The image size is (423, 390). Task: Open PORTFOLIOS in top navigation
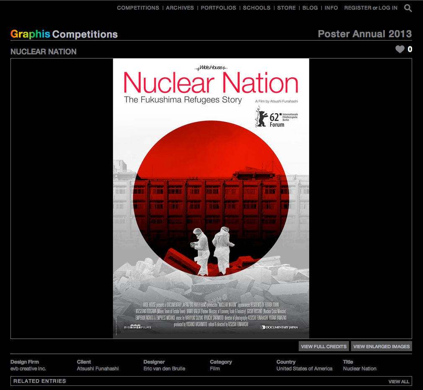[x=218, y=8]
